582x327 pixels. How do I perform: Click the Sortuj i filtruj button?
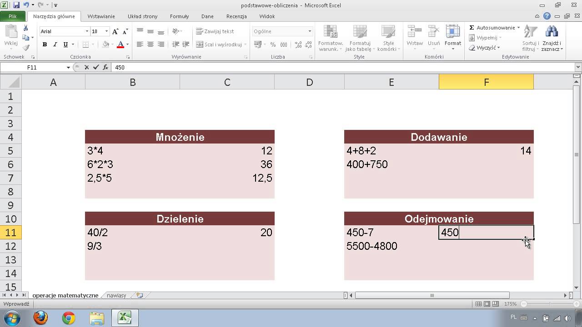point(530,38)
